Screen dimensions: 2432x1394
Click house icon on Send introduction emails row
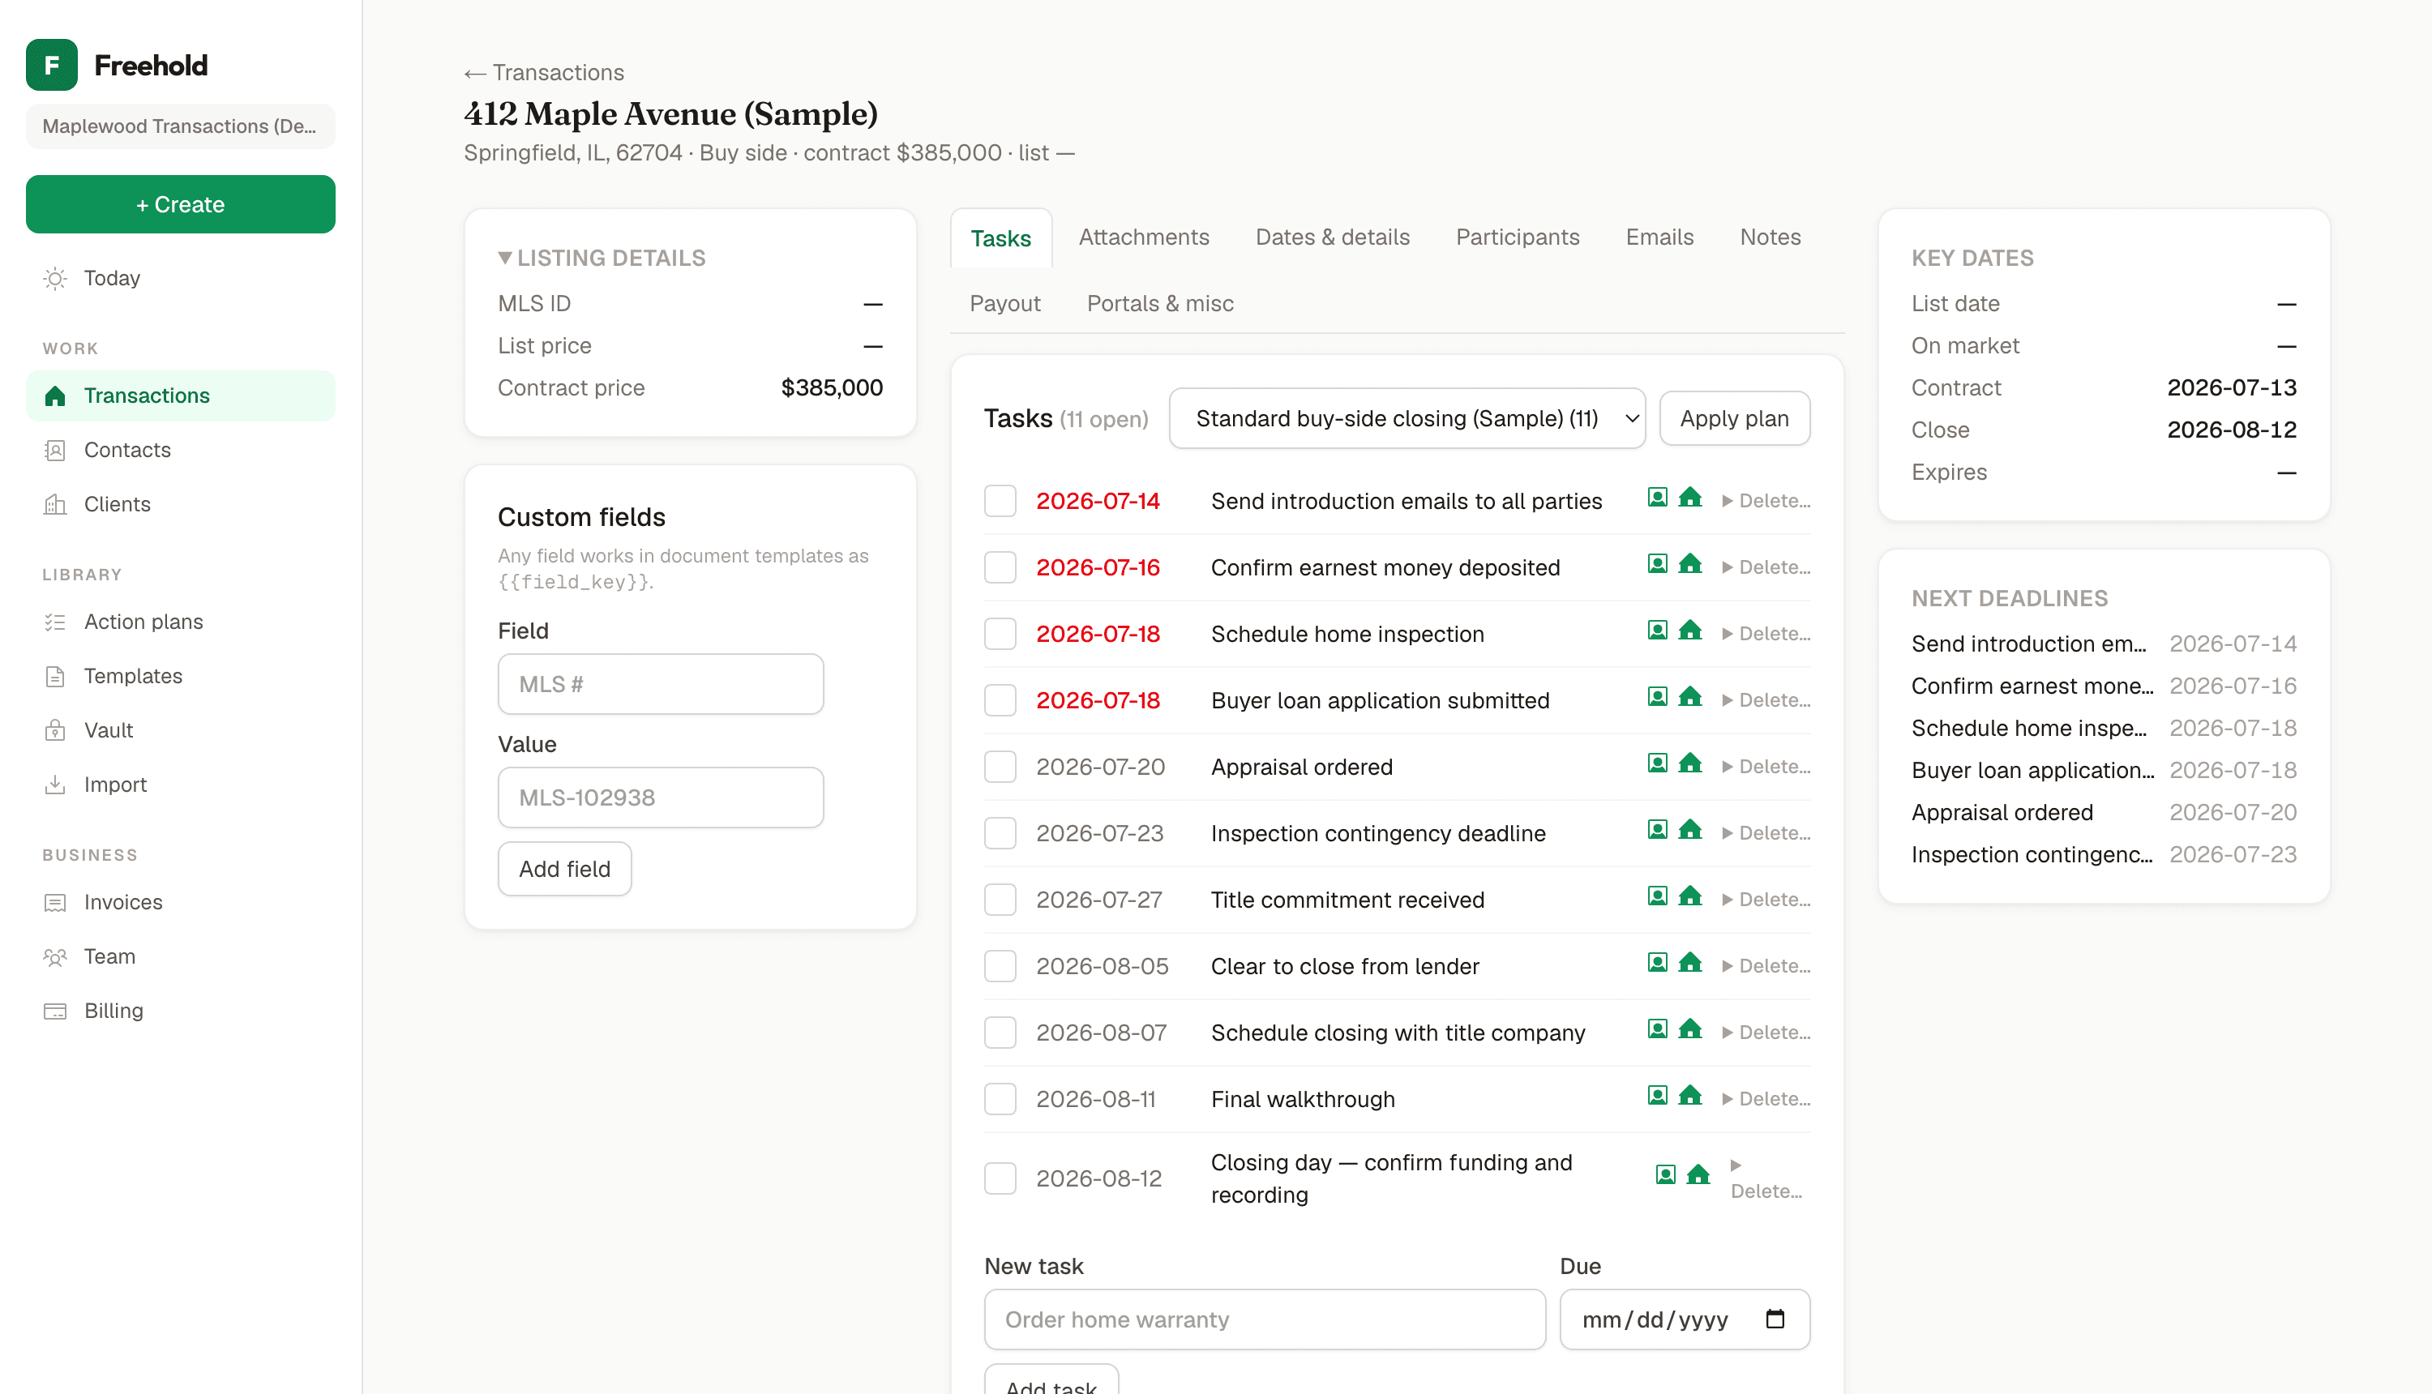(x=1691, y=498)
